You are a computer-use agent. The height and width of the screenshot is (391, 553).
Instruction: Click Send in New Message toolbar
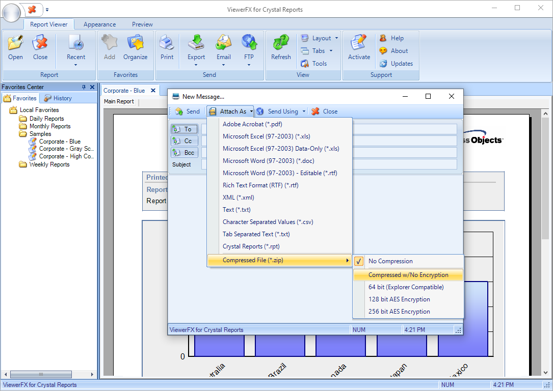coord(188,111)
